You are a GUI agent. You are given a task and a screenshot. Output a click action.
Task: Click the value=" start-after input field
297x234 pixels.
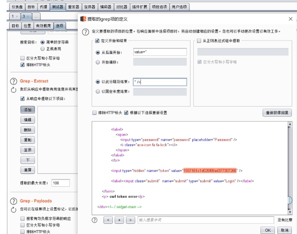160,52
